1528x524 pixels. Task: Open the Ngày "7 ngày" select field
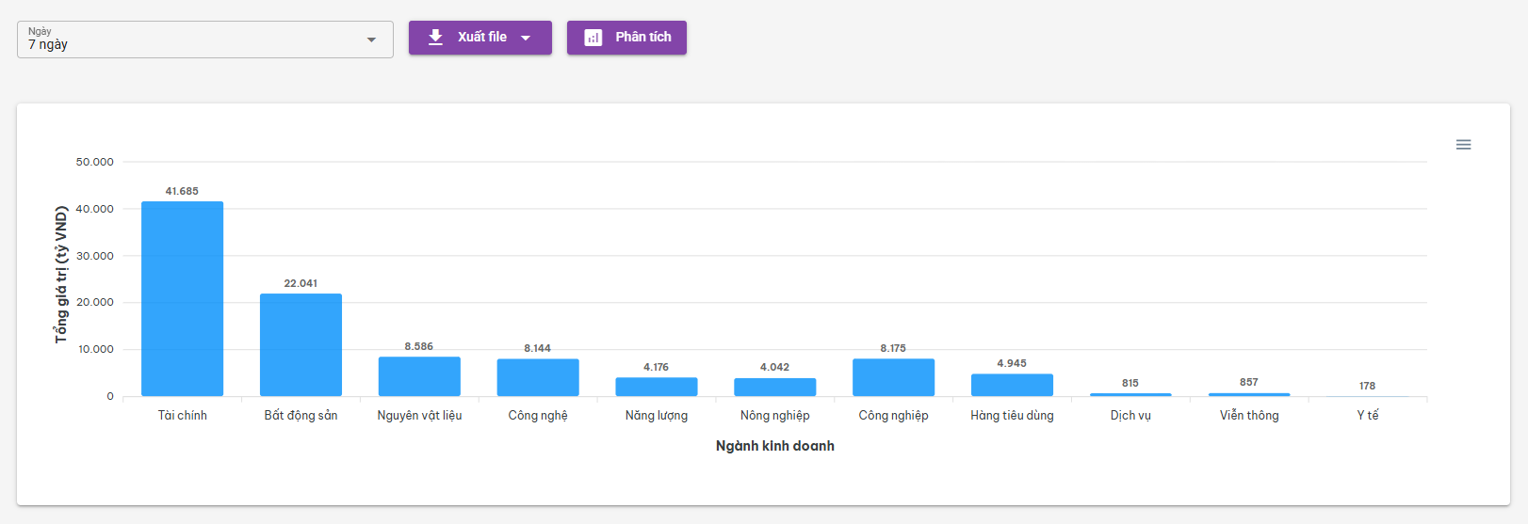(x=188, y=40)
